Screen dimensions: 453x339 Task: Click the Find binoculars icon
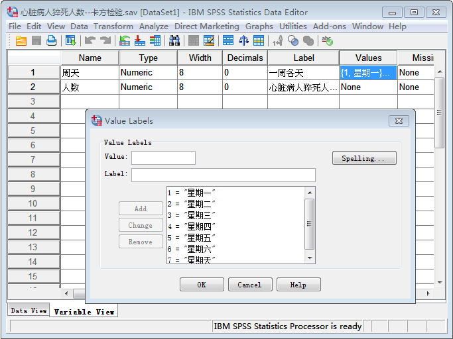point(174,41)
